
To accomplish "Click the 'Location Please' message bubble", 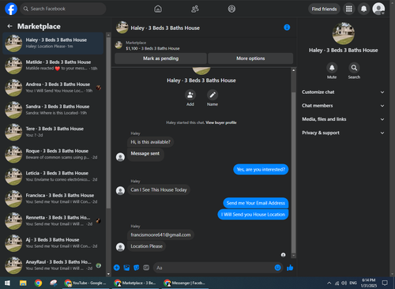I will (147, 246).
